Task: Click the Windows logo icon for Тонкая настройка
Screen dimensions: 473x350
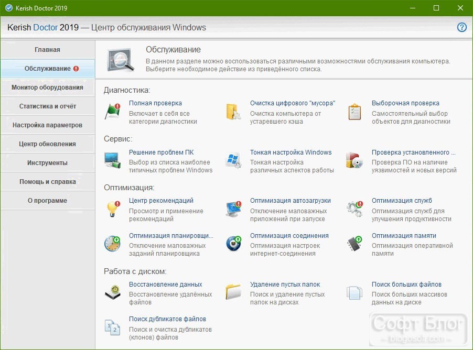Action: click(x=233, y=160)
